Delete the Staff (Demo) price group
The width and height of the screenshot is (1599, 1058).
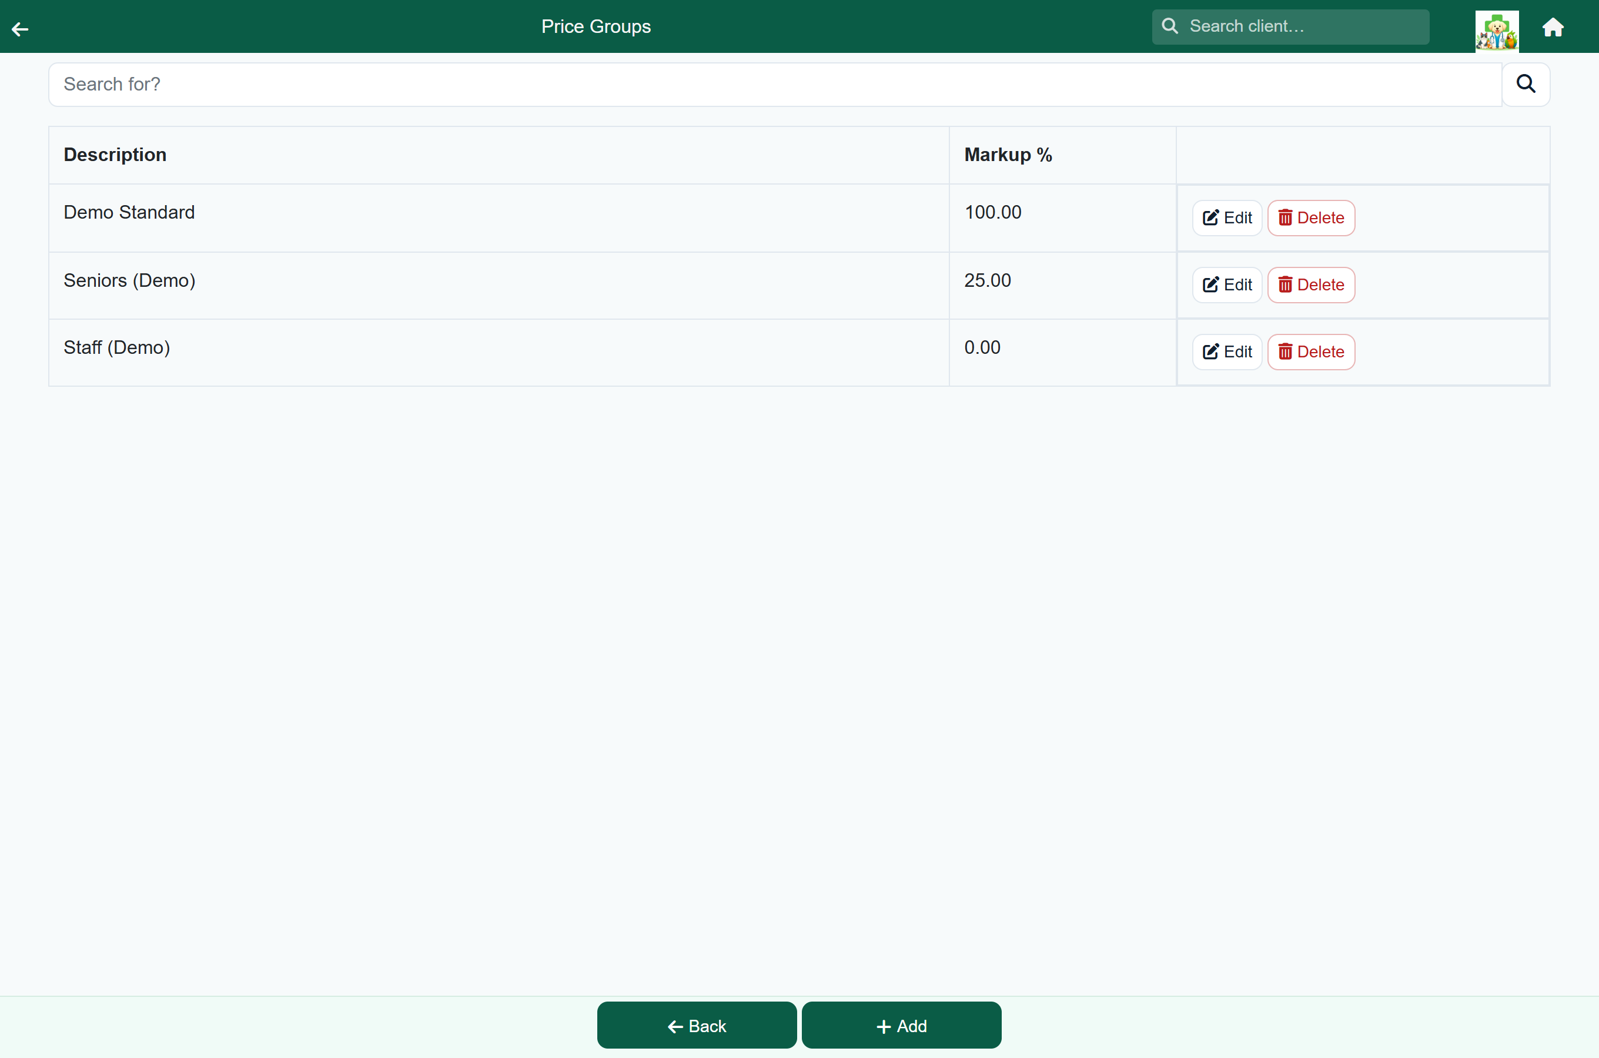[1311, 351]
